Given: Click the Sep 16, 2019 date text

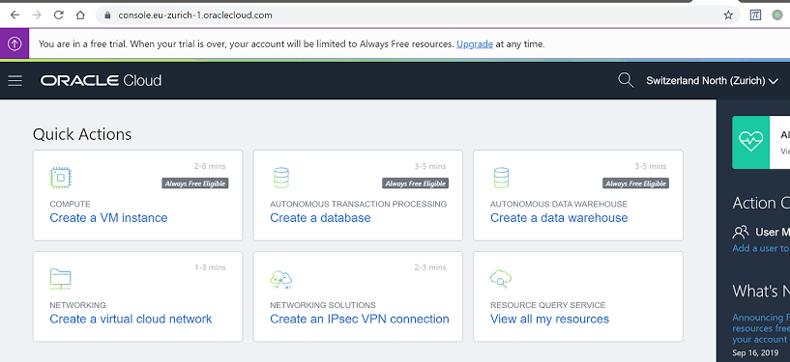Looking at the screenshot, I should (755, 353).
